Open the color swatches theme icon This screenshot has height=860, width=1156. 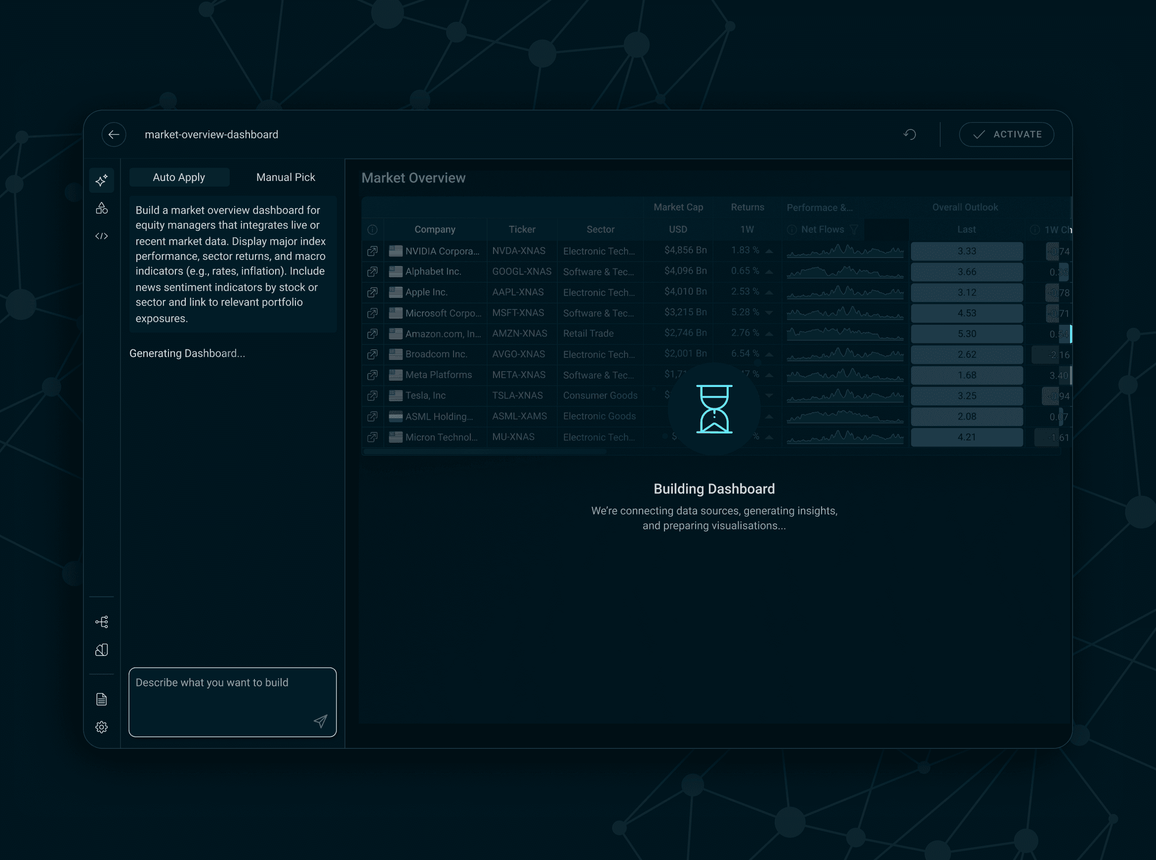click(101, 649)
